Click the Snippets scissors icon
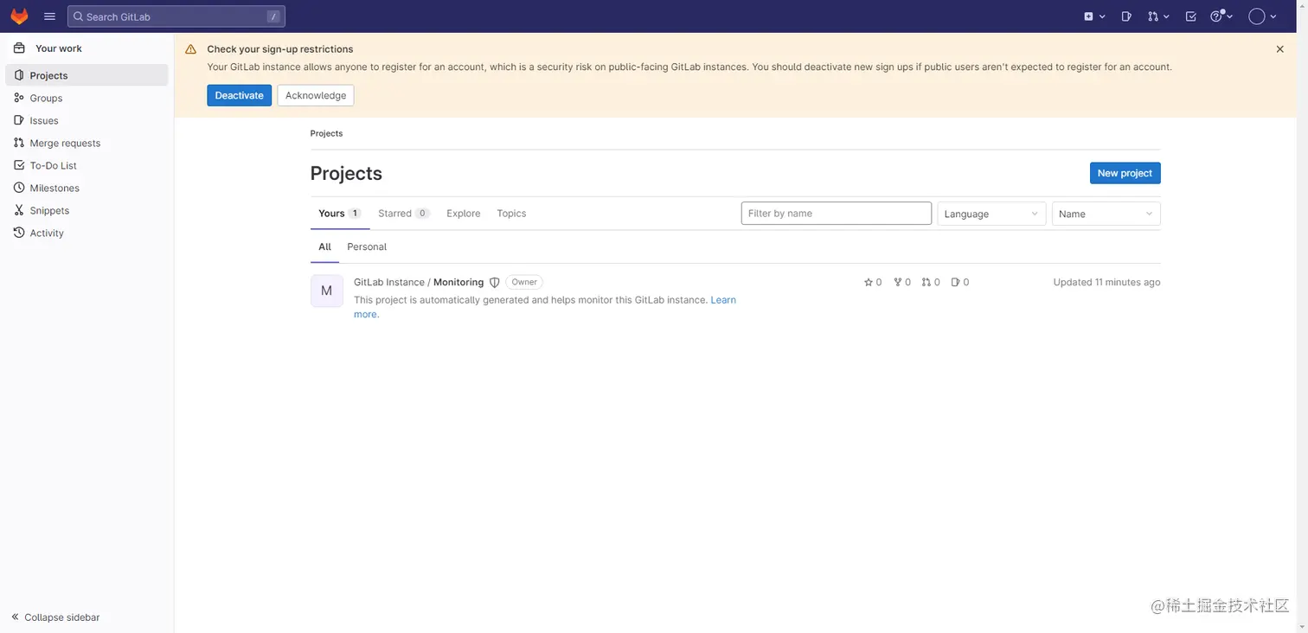 [x=19, y=210]
